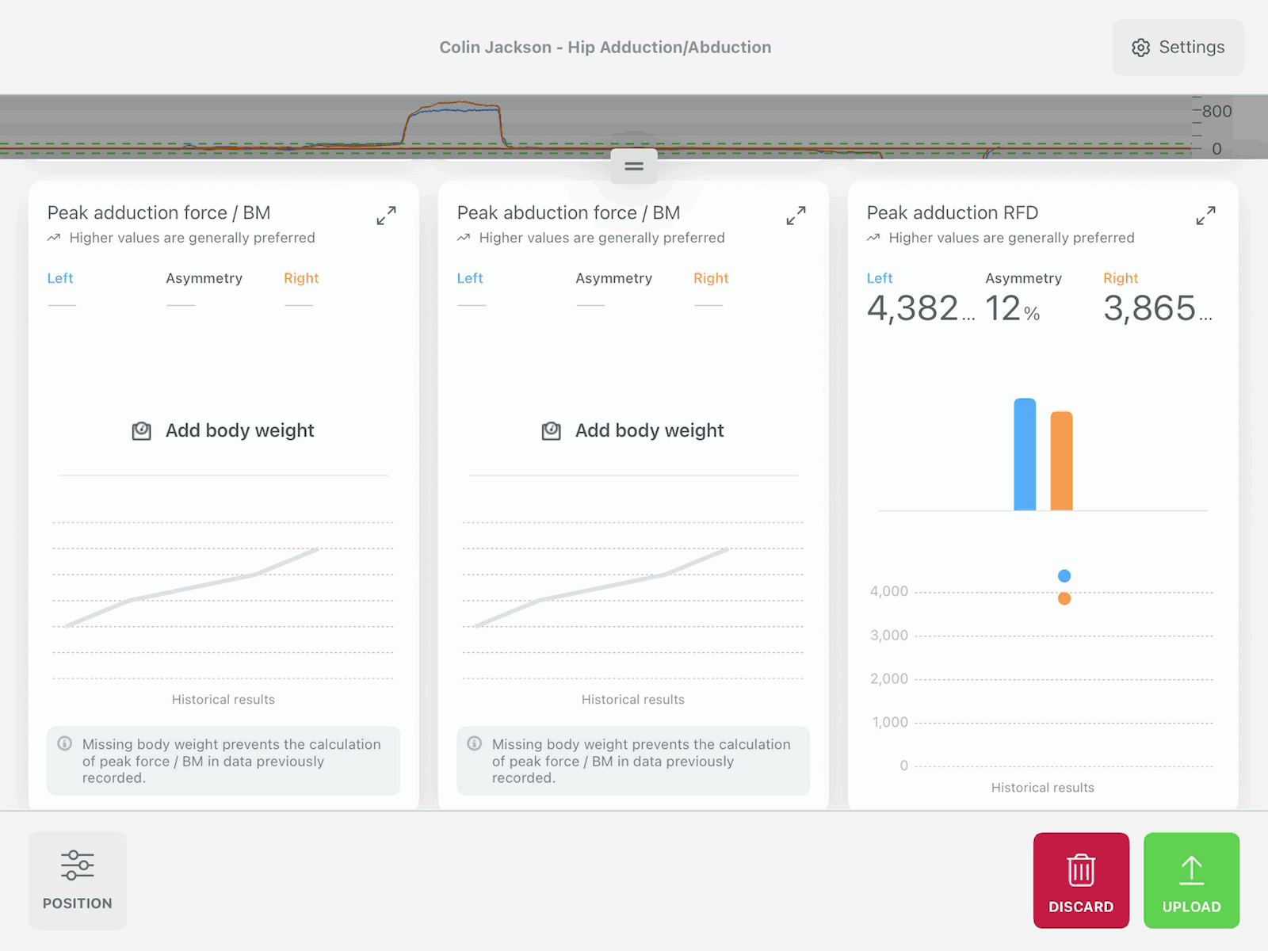Image resolution: width=1268 pixels, height=951 pixels.
Task: Open the Settings gear button
Action: point(1178,48)
